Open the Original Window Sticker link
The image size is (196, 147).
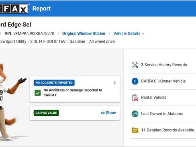click(x=84, y=33)
